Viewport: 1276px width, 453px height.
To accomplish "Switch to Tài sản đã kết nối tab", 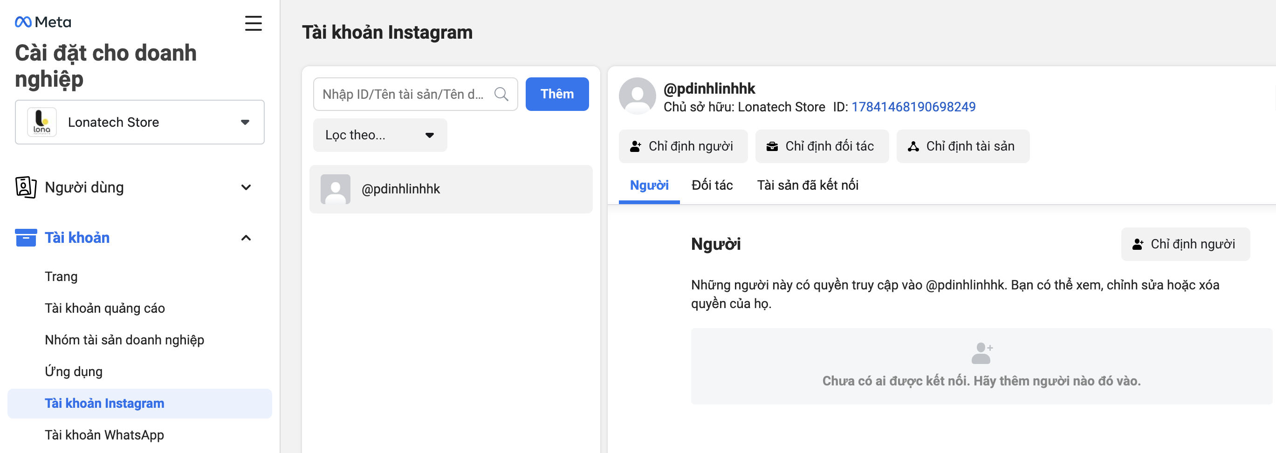I will [808, 185].
